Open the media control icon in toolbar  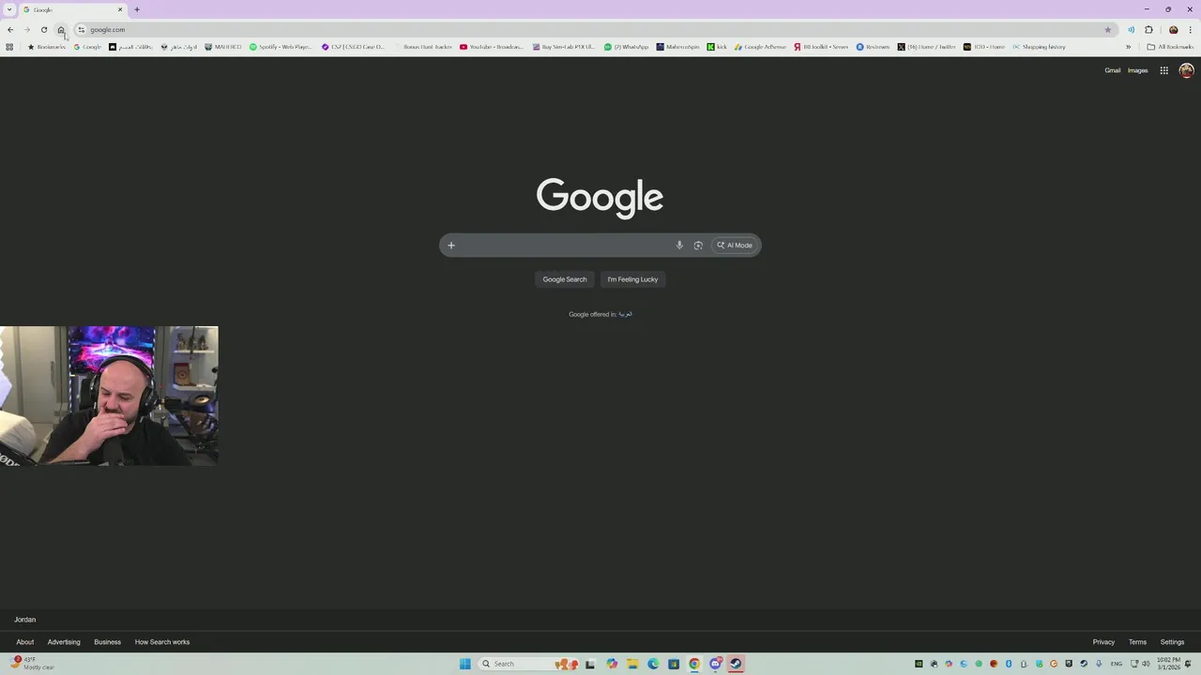pyautogui.click(x=1131, y=30)
